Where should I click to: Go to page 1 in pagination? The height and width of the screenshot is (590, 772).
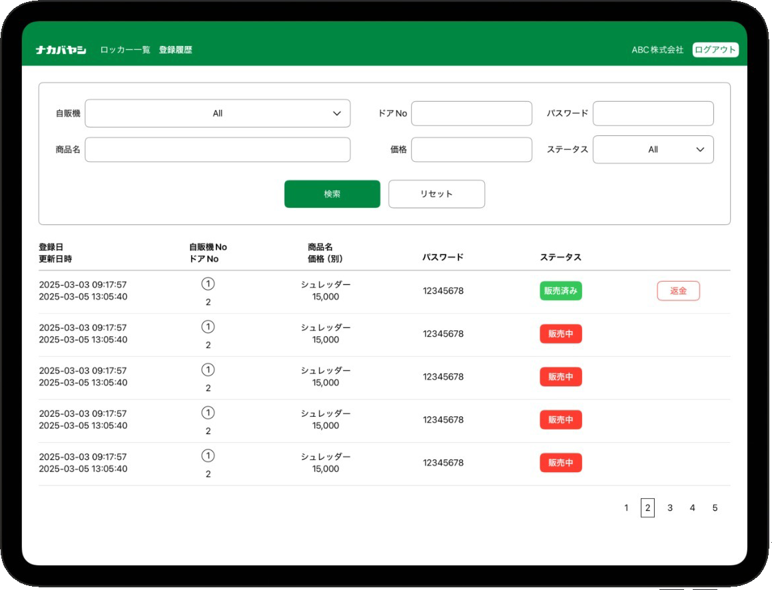point(626,508)
